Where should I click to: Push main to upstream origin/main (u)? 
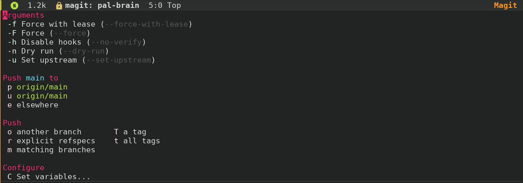(x=38, y=96)
